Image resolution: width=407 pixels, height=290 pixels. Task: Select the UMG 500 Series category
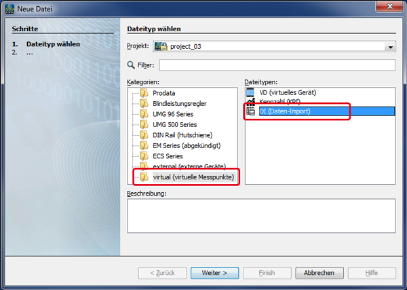[x=174, y=125]
